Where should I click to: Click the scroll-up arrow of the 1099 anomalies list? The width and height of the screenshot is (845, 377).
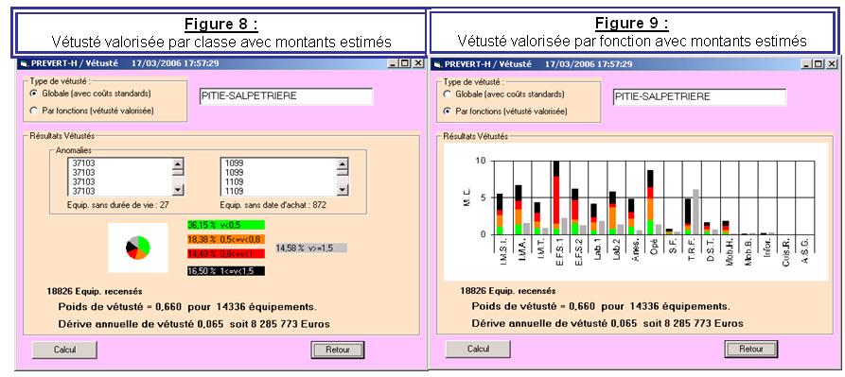coord(343,163)
